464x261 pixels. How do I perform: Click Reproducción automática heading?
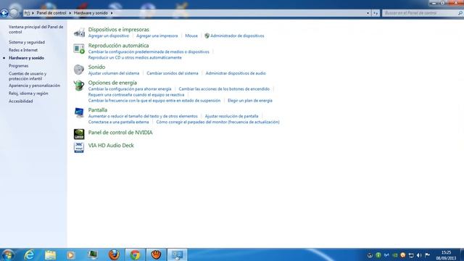tap(118, 46)
